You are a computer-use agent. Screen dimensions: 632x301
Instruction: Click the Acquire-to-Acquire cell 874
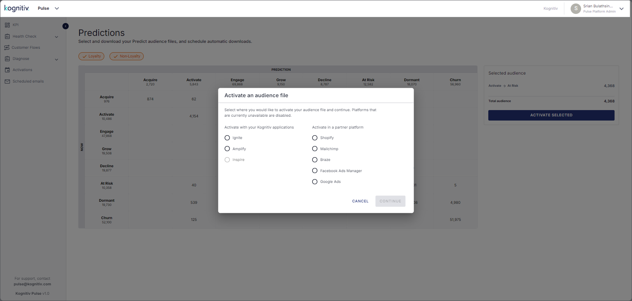point(150,99)
